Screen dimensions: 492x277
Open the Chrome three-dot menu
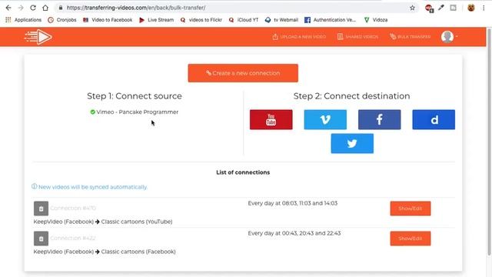tap(484, 8)
